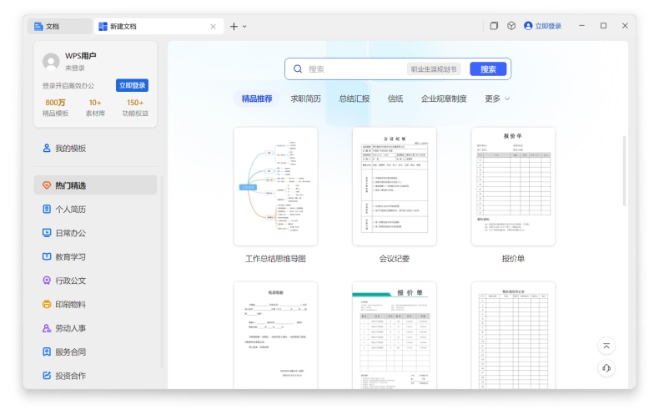Click the 印刷物料 printer icon
659x415 pixels.
[x=47, y=304]
